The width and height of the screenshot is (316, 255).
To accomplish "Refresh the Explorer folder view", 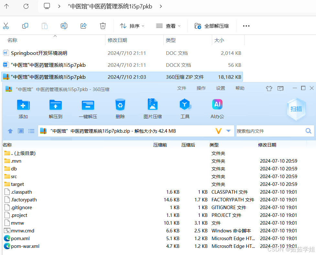I will tap(26, 6).
